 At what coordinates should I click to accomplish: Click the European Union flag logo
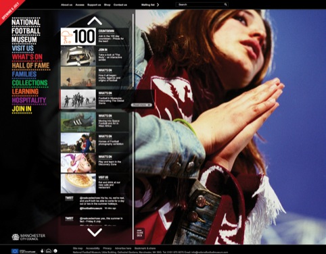coord(15,251)
